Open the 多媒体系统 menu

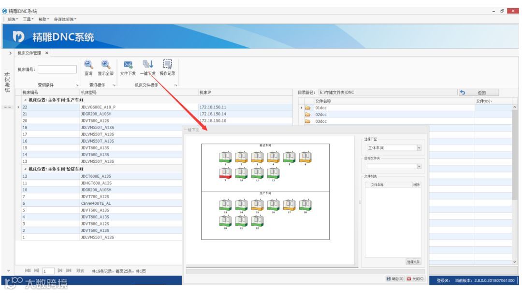coord(65,19)
